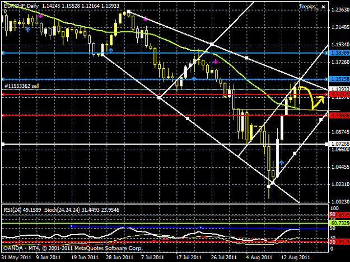Click the x icon beside firepips
The width and height of the screenshot is (350, 262).
(x=323, y=7)
